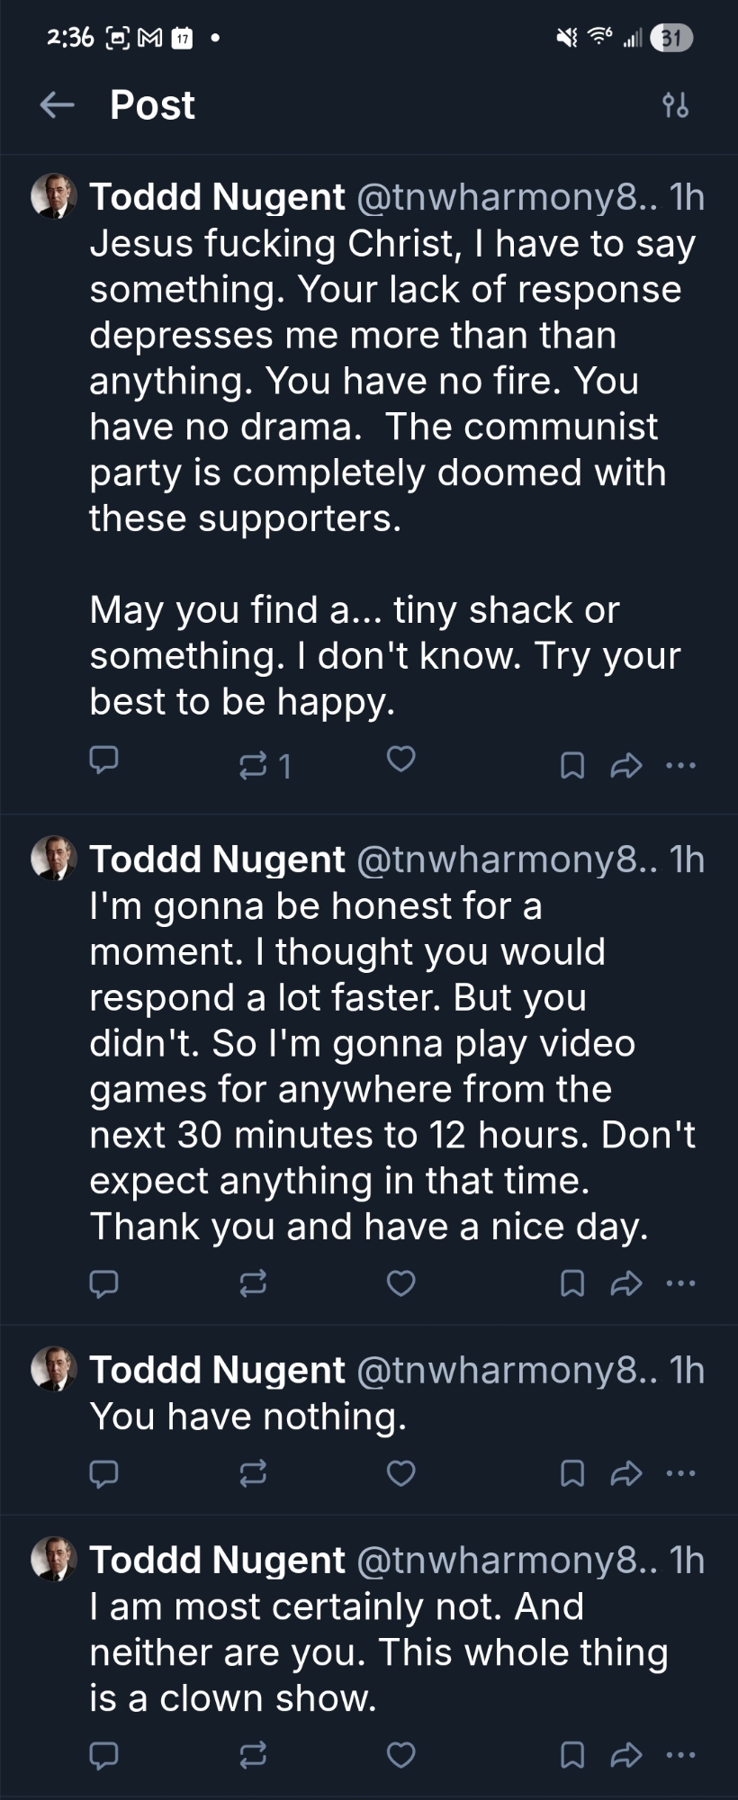The image size is (738, 1800).
Task: Reply to the 'Jesus fucking Christ' post
Action: 103,760
